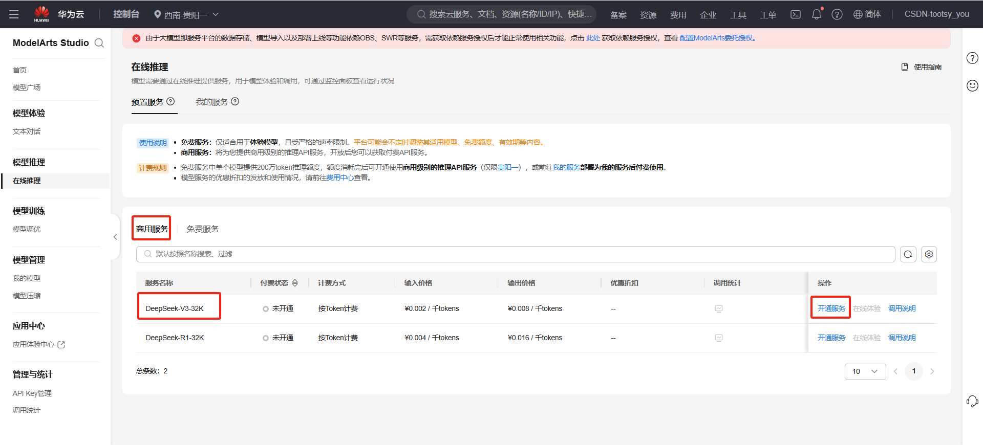Select the 免费服务 tab
The width and height of the screenshot is (983, 445).
tap(203, 229)
